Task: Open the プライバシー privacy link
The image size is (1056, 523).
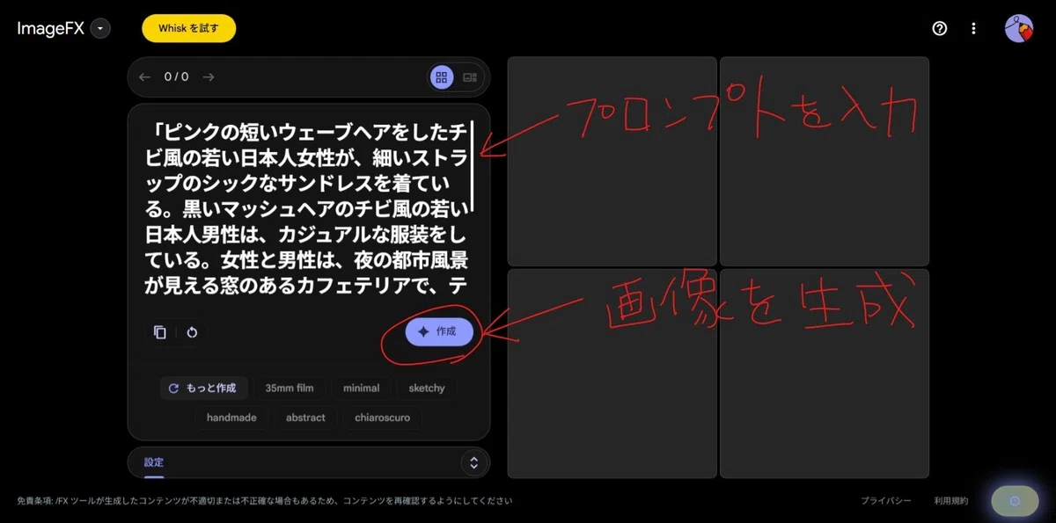Action: [886, 501]
